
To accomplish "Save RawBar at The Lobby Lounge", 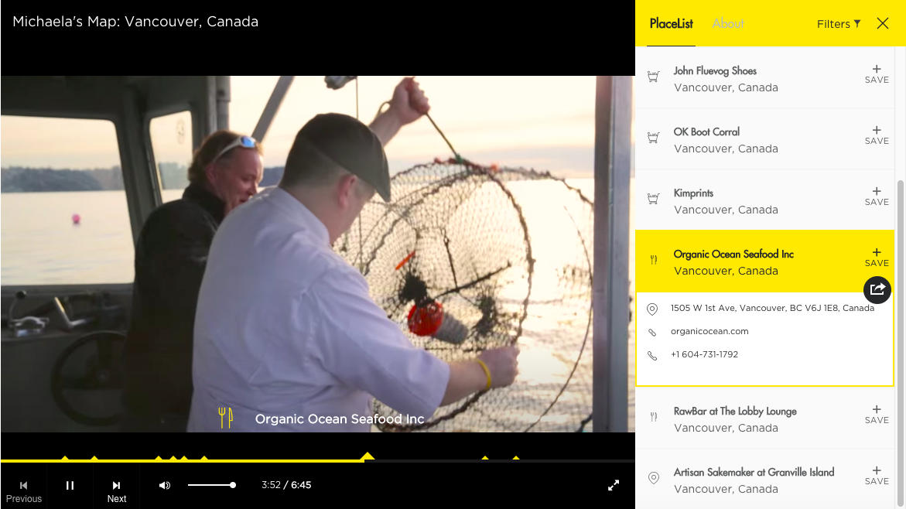I will pyautogui.click(x=877, y=415).
